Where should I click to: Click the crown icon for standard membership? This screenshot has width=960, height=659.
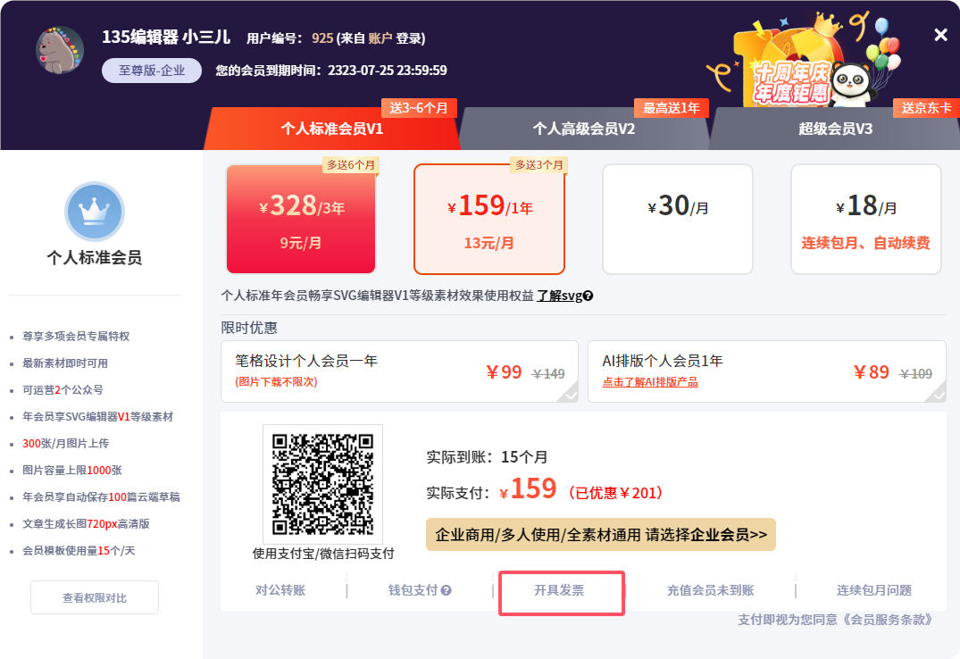95,212
